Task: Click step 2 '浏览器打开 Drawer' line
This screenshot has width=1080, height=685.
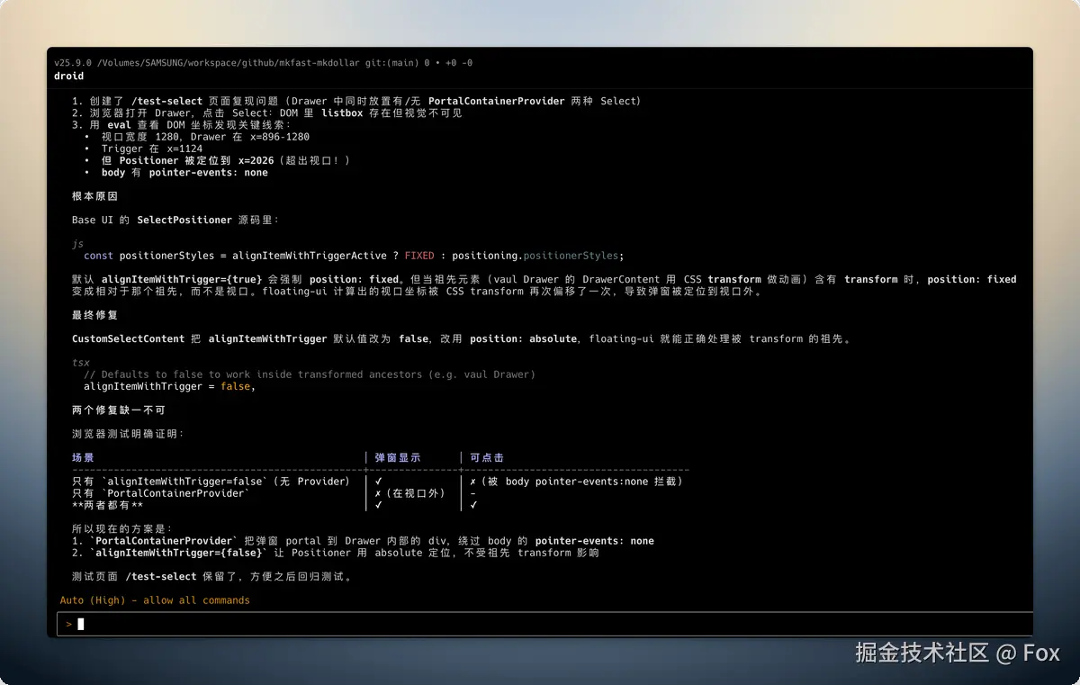Action: point(267,113)
